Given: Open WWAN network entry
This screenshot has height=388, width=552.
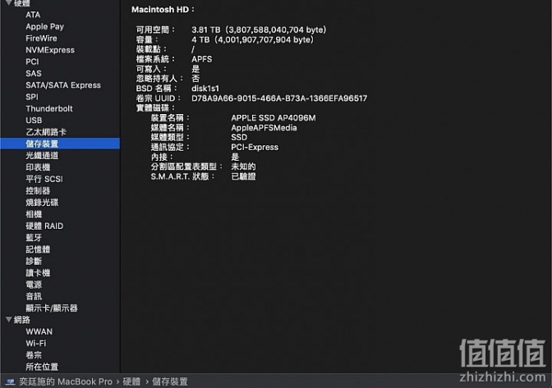Looking at the screenshot, I should pos(39,331).
